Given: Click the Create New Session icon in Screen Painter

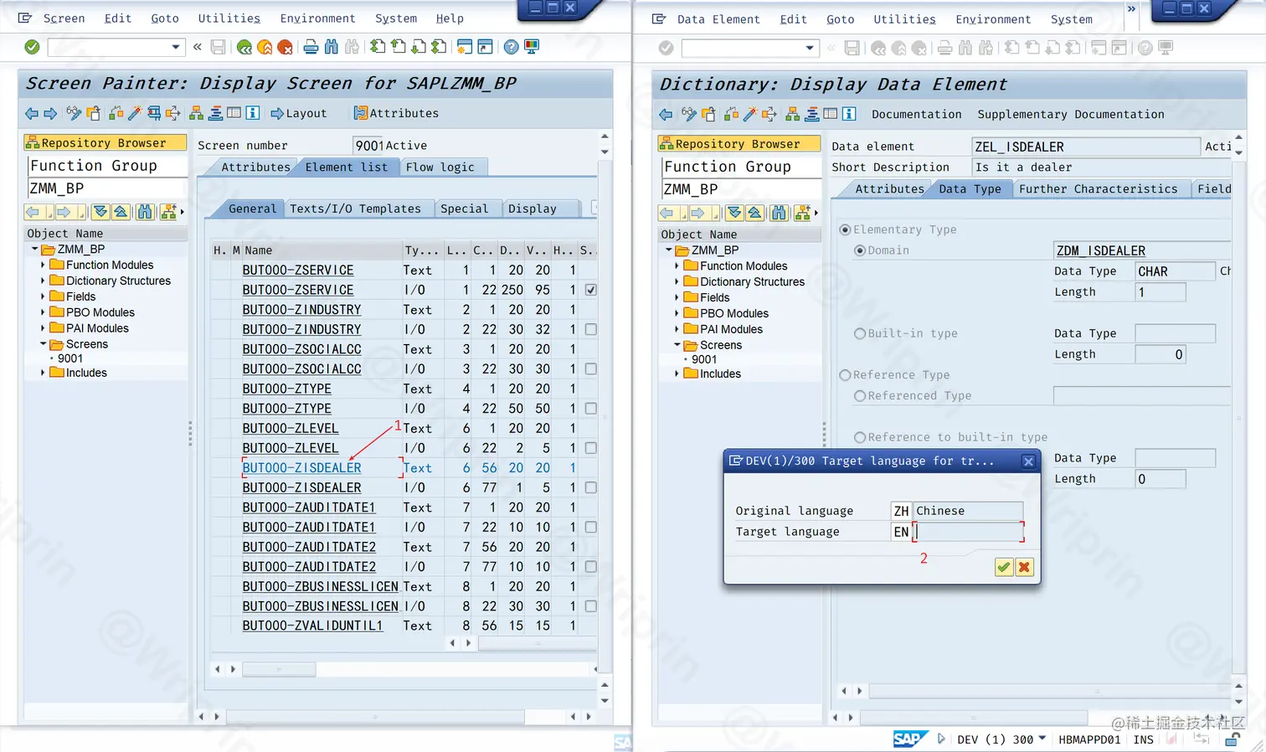Looking at the screenshot, I should pos(465,47).
